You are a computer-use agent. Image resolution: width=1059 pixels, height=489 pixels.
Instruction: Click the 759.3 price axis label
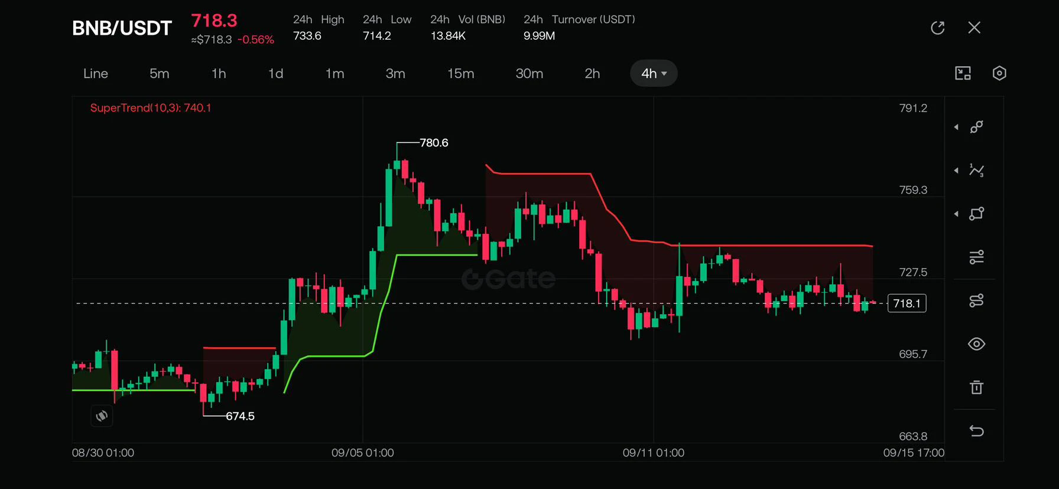pos(913,190)
